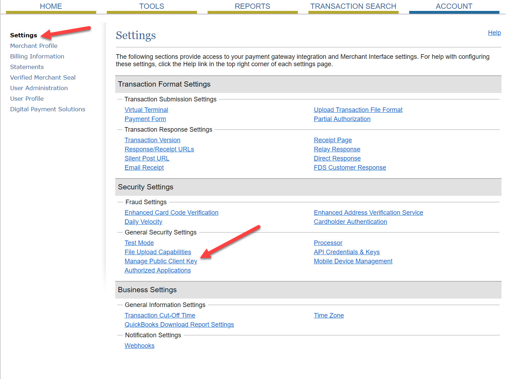
Task: Click Enhanced Card Code Verification link
Action: [x=171, y=213]
